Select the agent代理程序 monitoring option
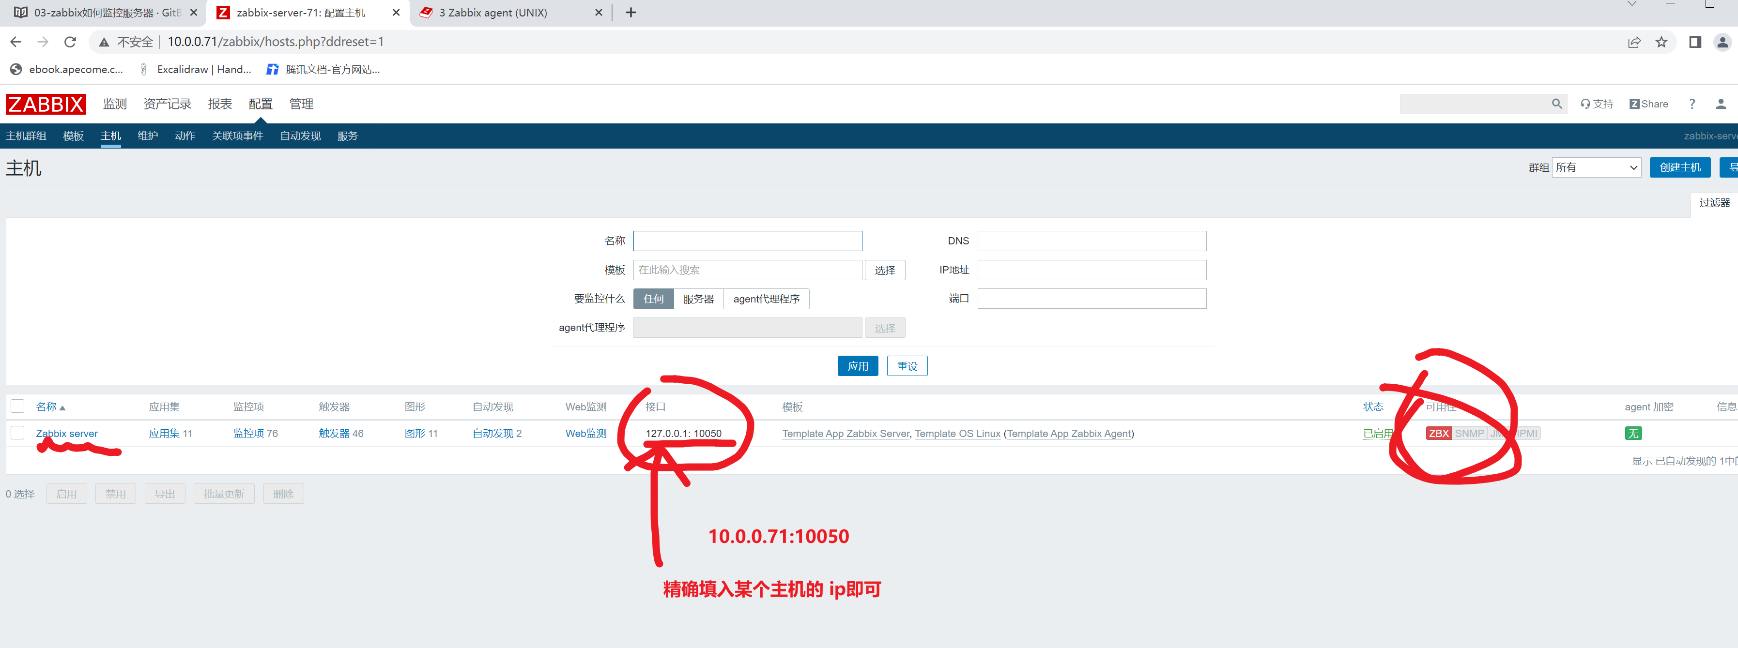 point(767,299)
